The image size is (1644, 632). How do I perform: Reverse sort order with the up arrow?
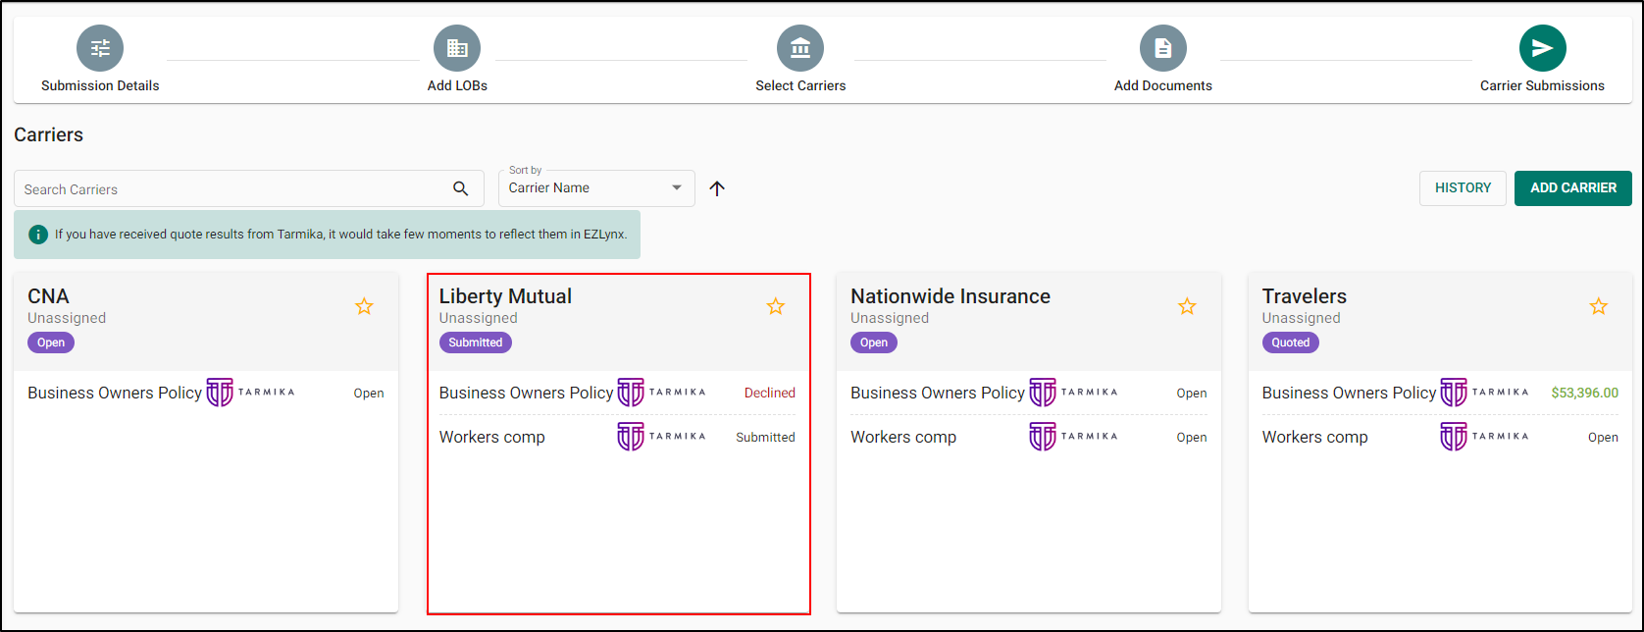click(717, 188)
